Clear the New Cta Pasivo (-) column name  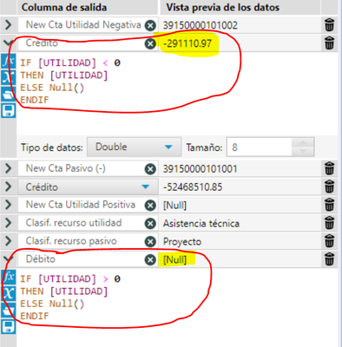(150, 169)
